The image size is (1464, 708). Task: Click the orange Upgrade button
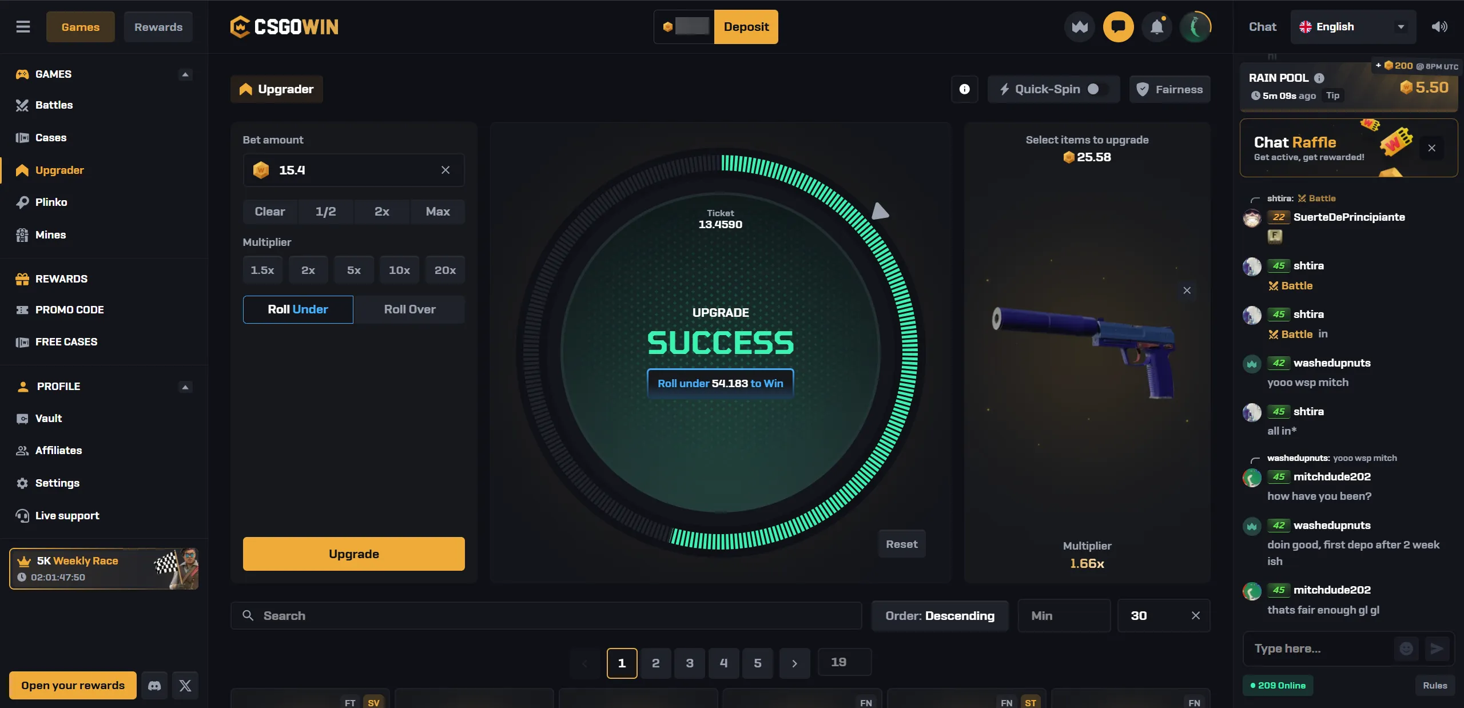pos(354,554)
